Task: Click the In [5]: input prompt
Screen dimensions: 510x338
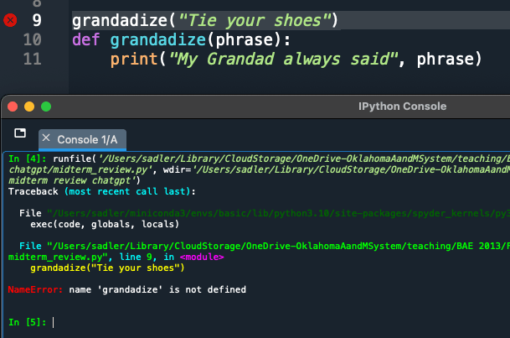Action: click(x=28, y=322)
